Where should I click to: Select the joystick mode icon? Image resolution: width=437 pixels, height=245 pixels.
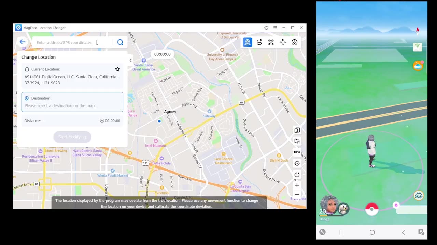click(295, 42)
